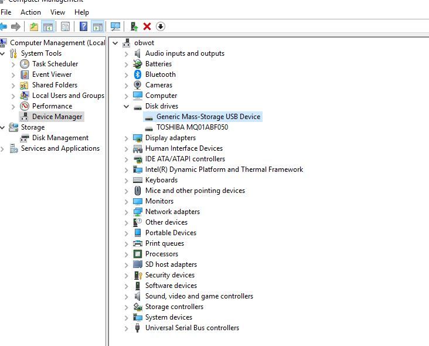429x346 pixels.
Task: Click the disable device down-arrow icon
Action: pyautogui.click(x=160, y=26)
